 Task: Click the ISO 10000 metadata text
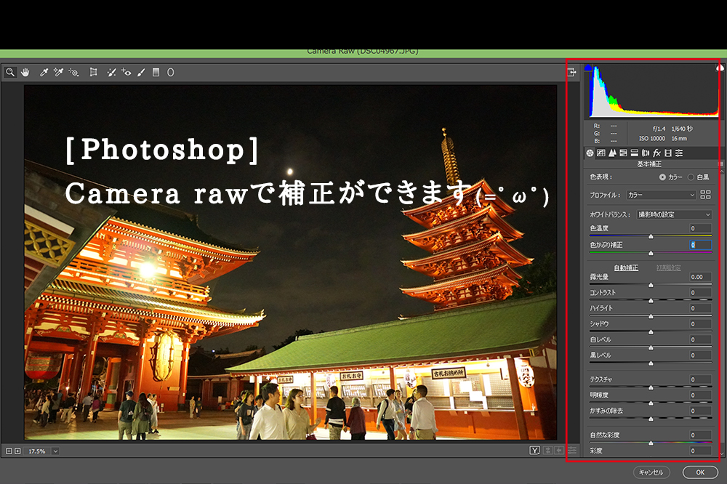652,139
